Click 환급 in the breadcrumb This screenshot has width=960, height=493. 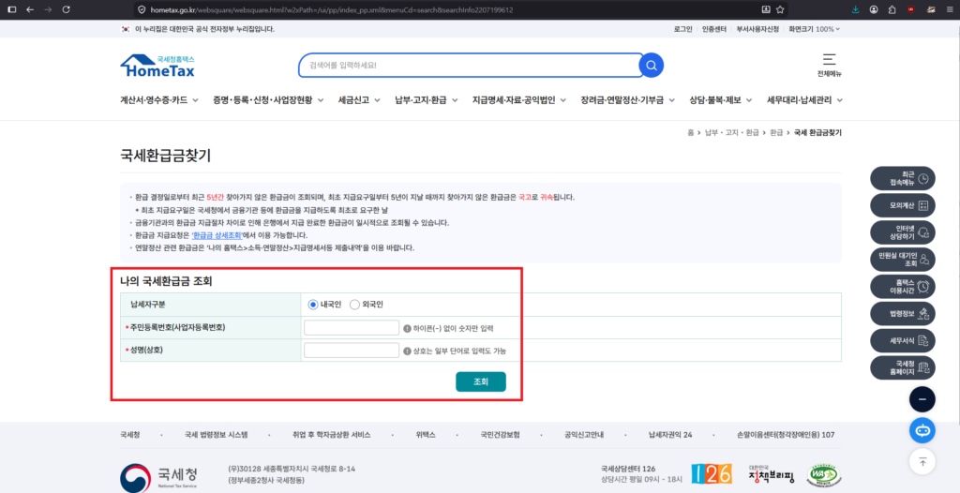(x=776, y=132)
